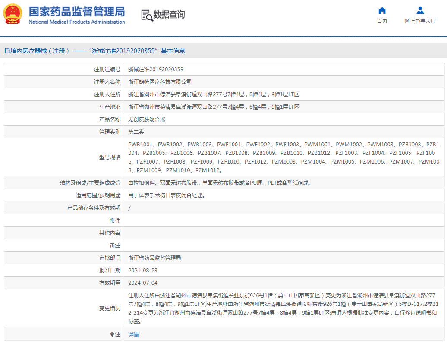Select expiry date 2024-07-04
The image size is (447, 343).
143,283
